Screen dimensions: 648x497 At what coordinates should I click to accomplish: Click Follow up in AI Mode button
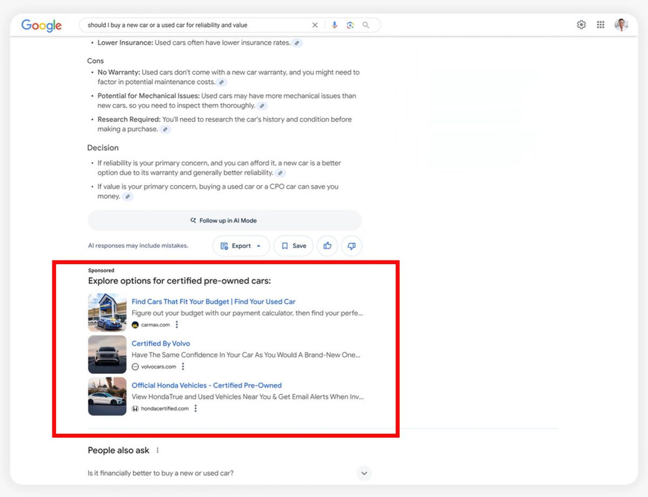[225, 220]
